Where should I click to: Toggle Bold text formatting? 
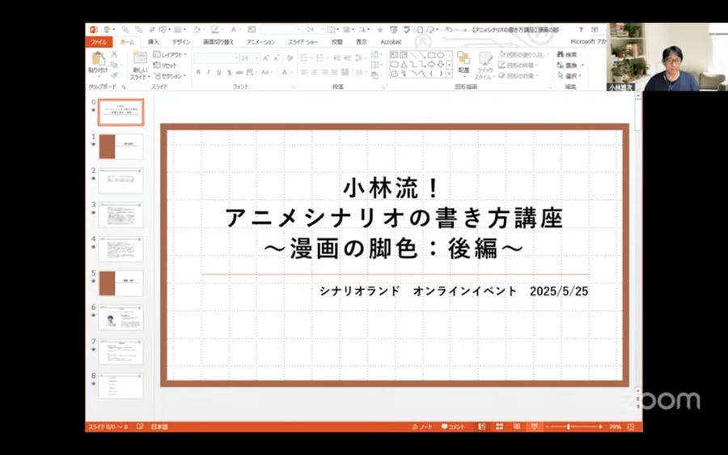tap(198, 72)
